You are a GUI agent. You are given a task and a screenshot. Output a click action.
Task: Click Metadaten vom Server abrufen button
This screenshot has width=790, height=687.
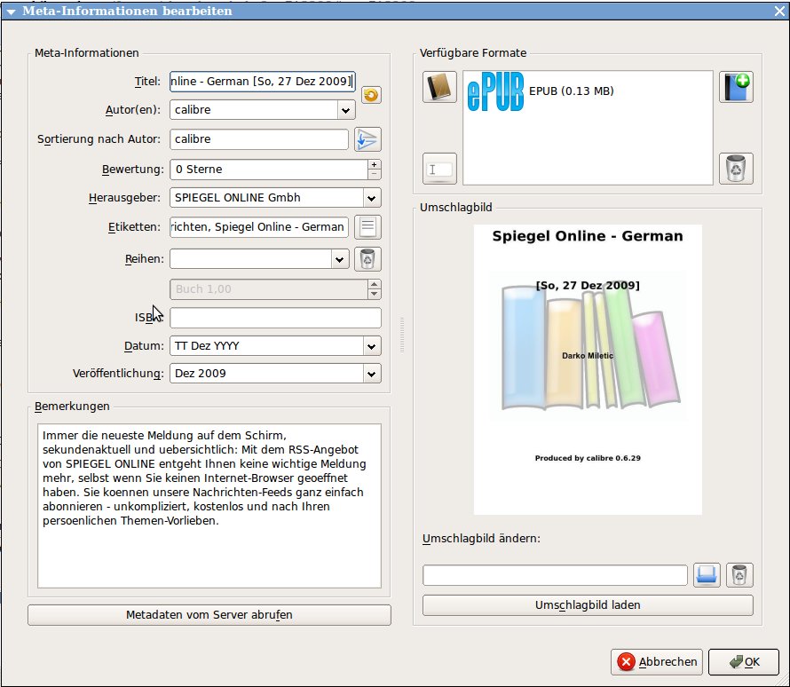(209, 615)
